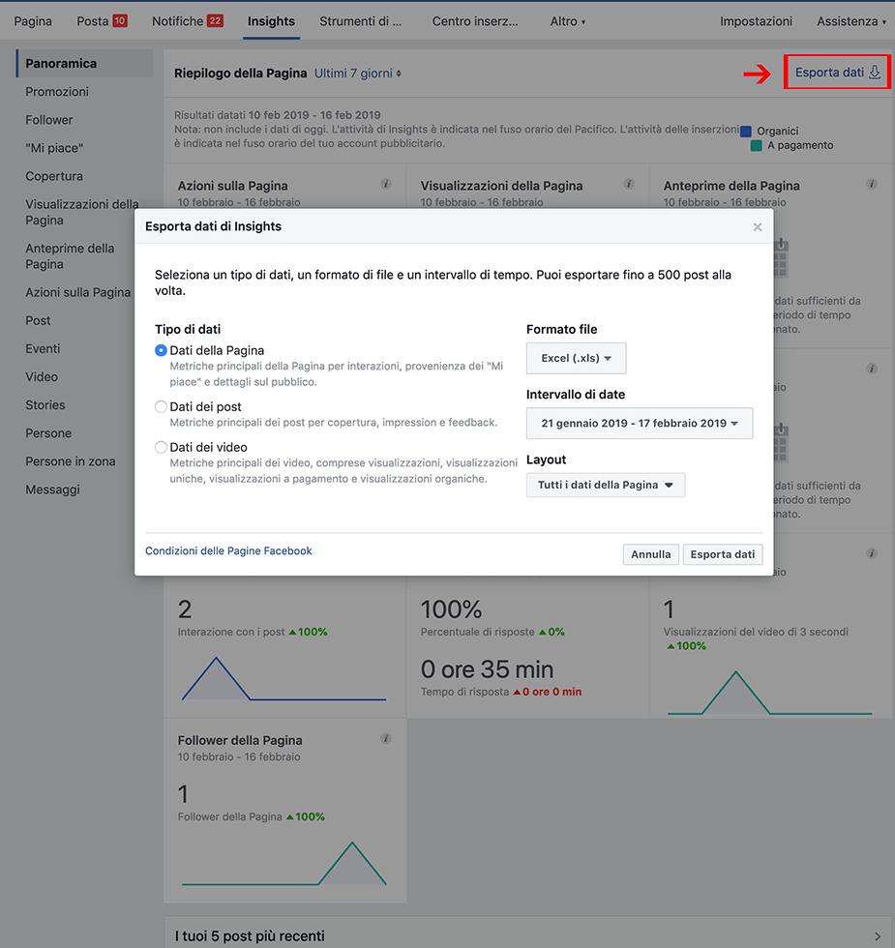Open Copertura in the sidebar

coord(54,176)
